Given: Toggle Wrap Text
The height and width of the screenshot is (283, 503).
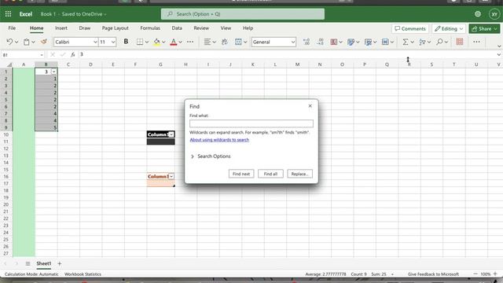Looking at the screenshot, I should [x=224, y=42].
